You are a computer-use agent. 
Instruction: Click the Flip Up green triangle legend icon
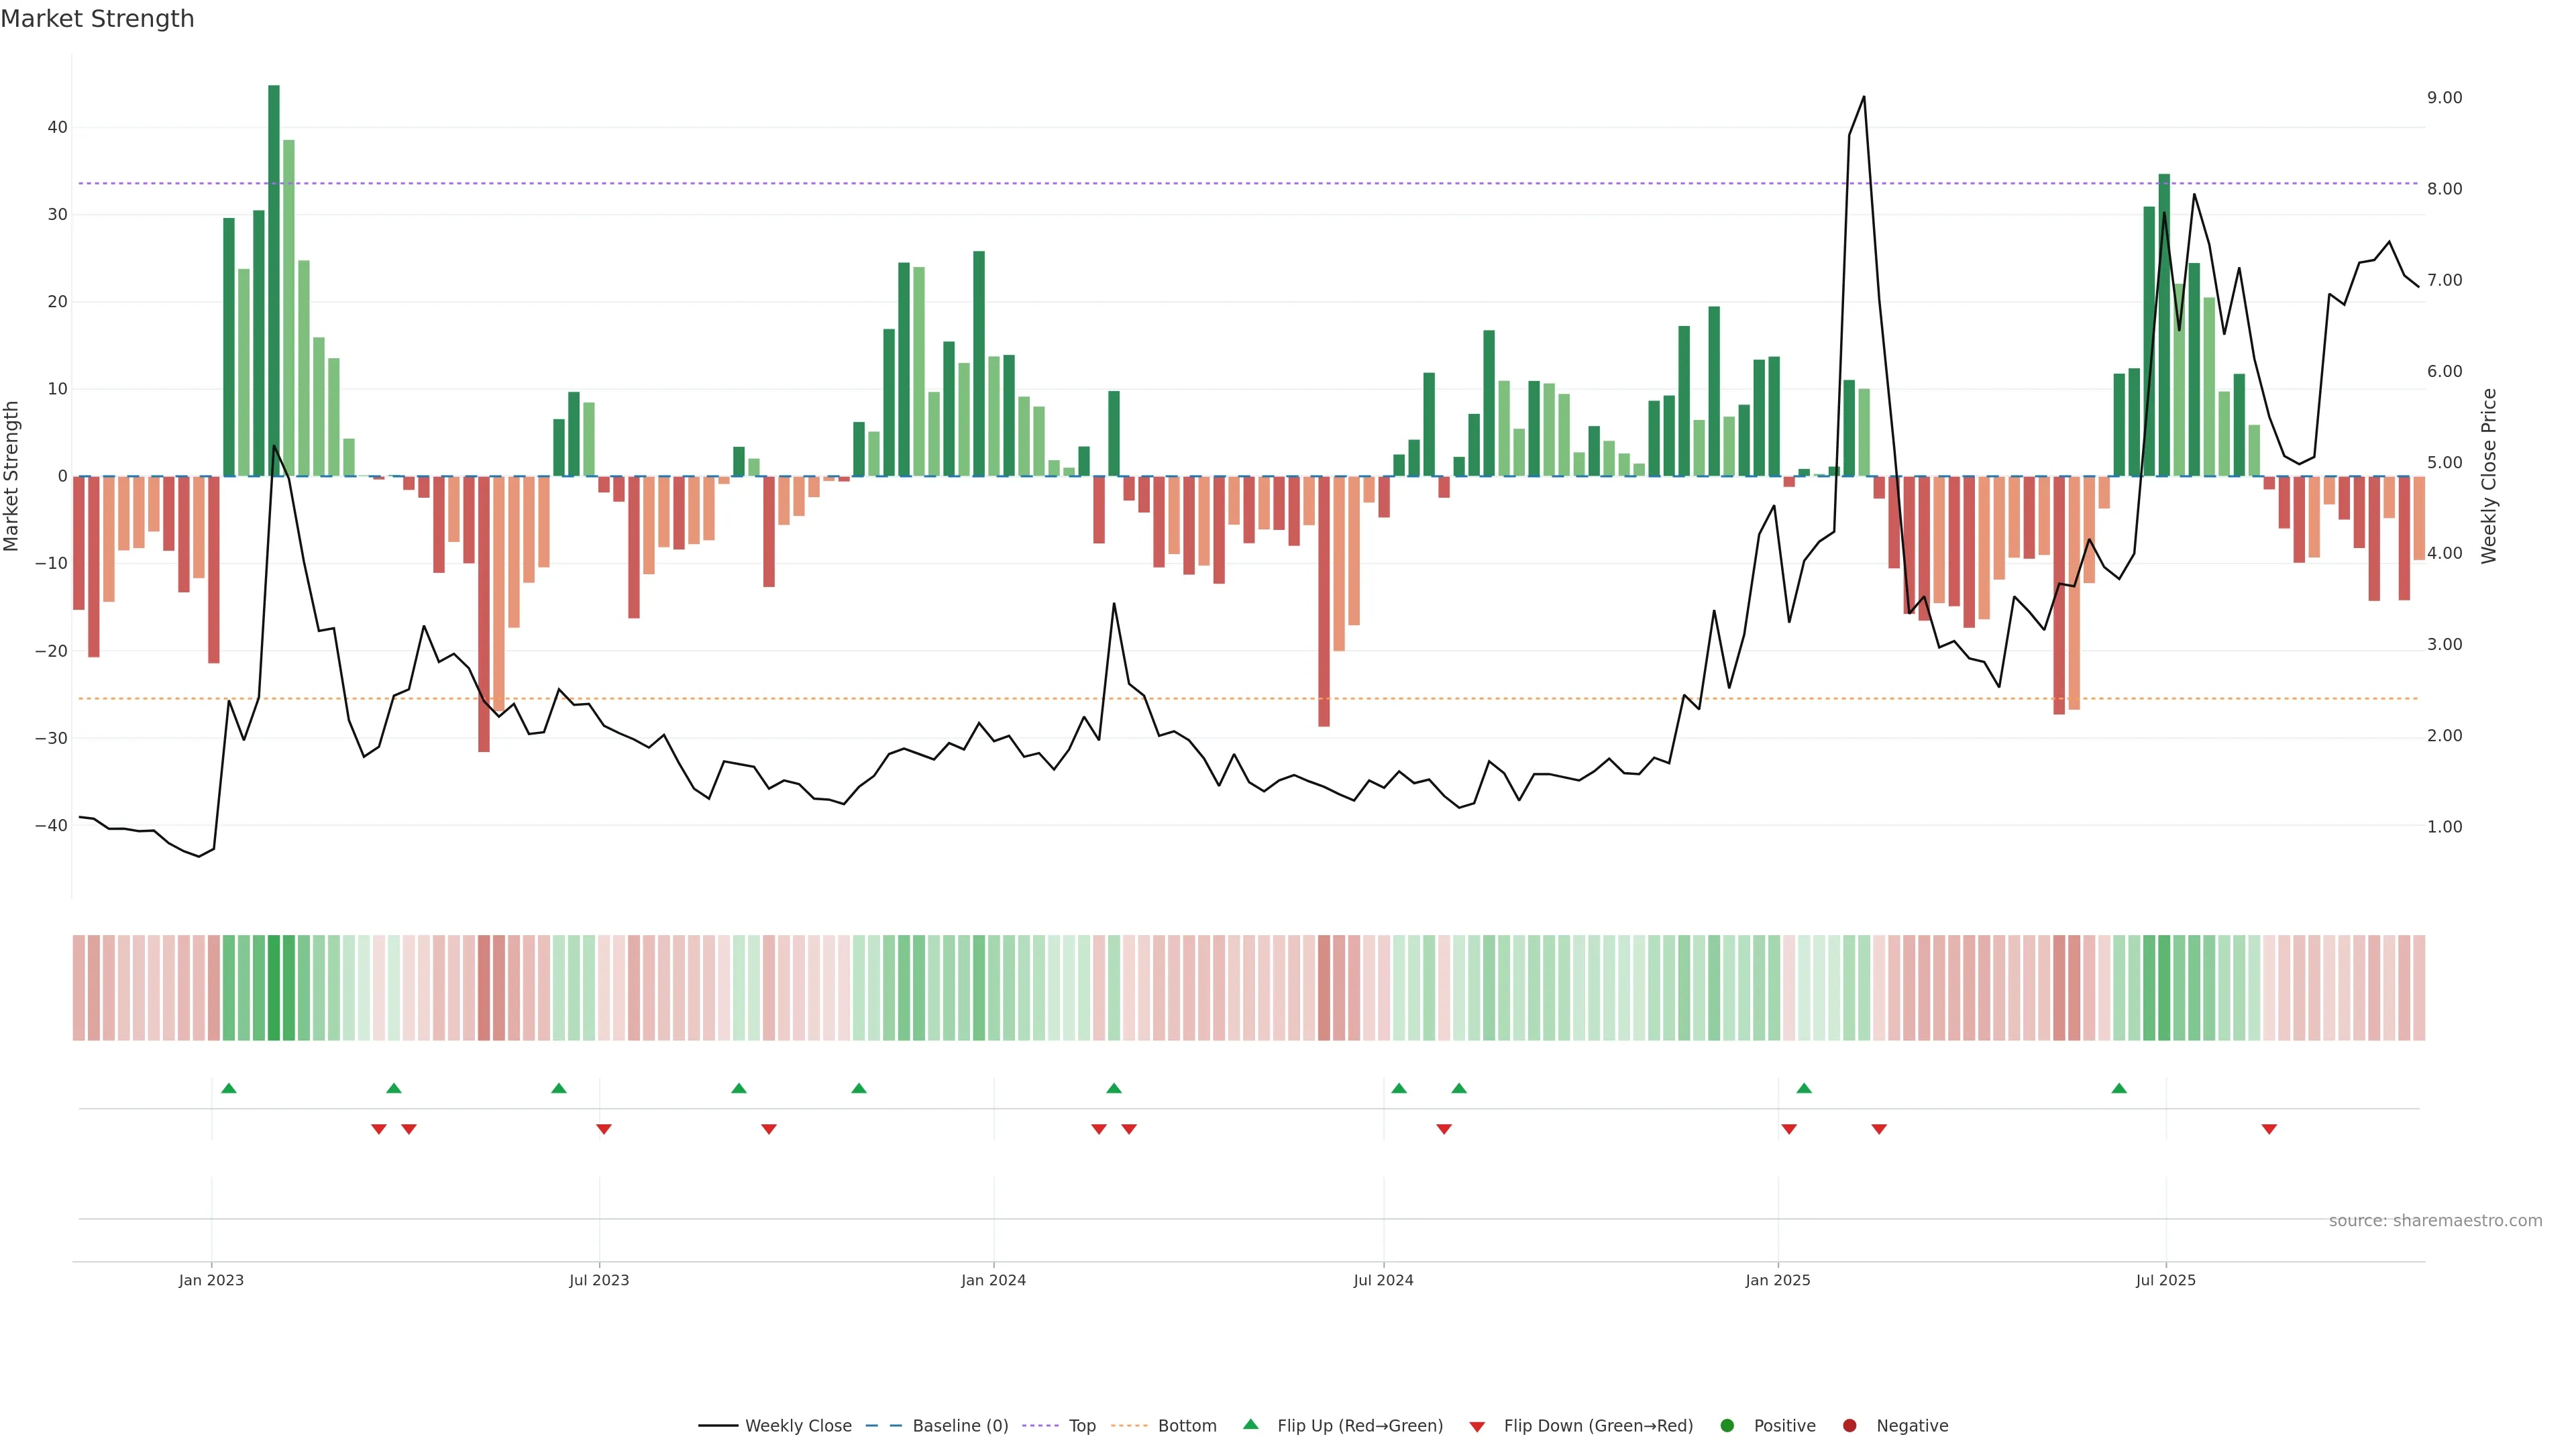pyautogui.click(x=1250, y=1425)
